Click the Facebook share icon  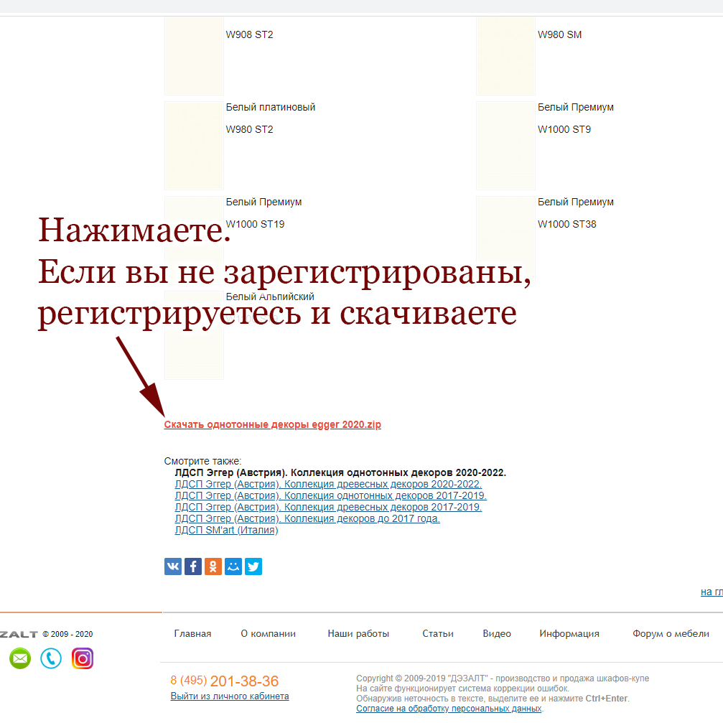[193, 566]
